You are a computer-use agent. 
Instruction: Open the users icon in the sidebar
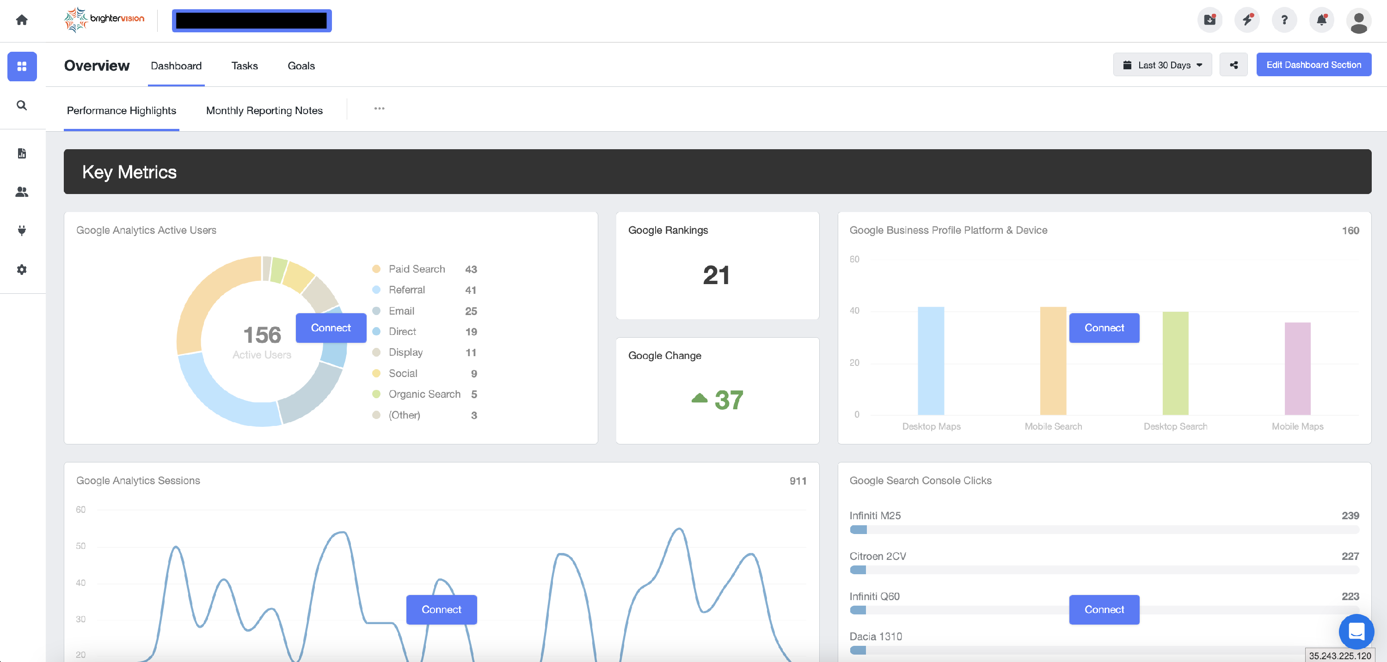22,192
